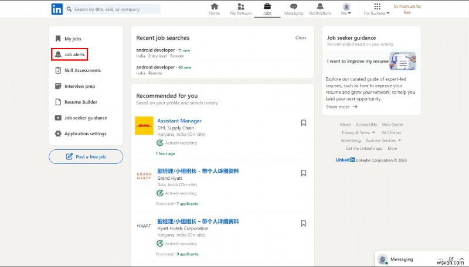This screenshot has width=469, height=267.
Task: Click the Grand Hyatt logo thumbnail
Action: pos(144,176)
